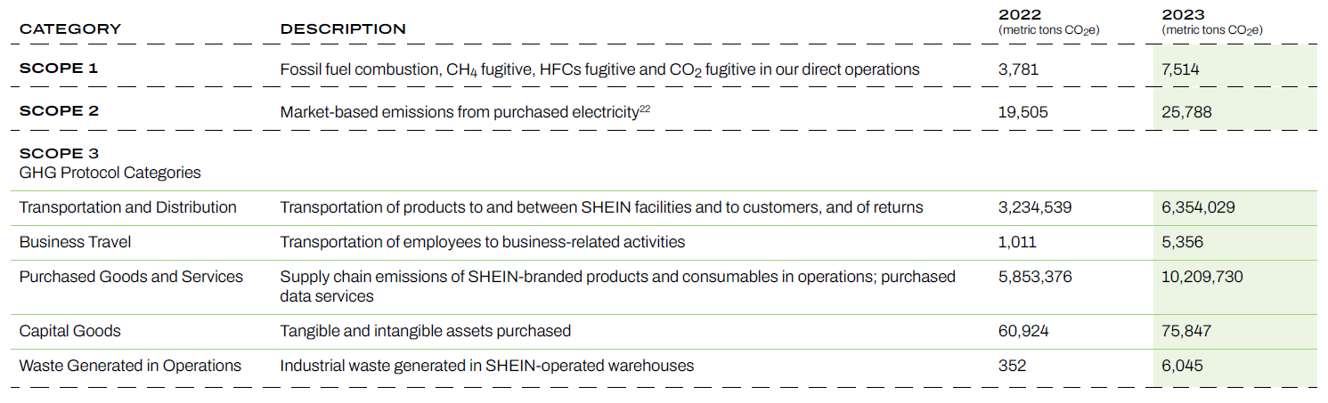This screenshot has height=403, width=1328.
Task: Click the GHG Protocol Categories text
Action: pos(110,173)
